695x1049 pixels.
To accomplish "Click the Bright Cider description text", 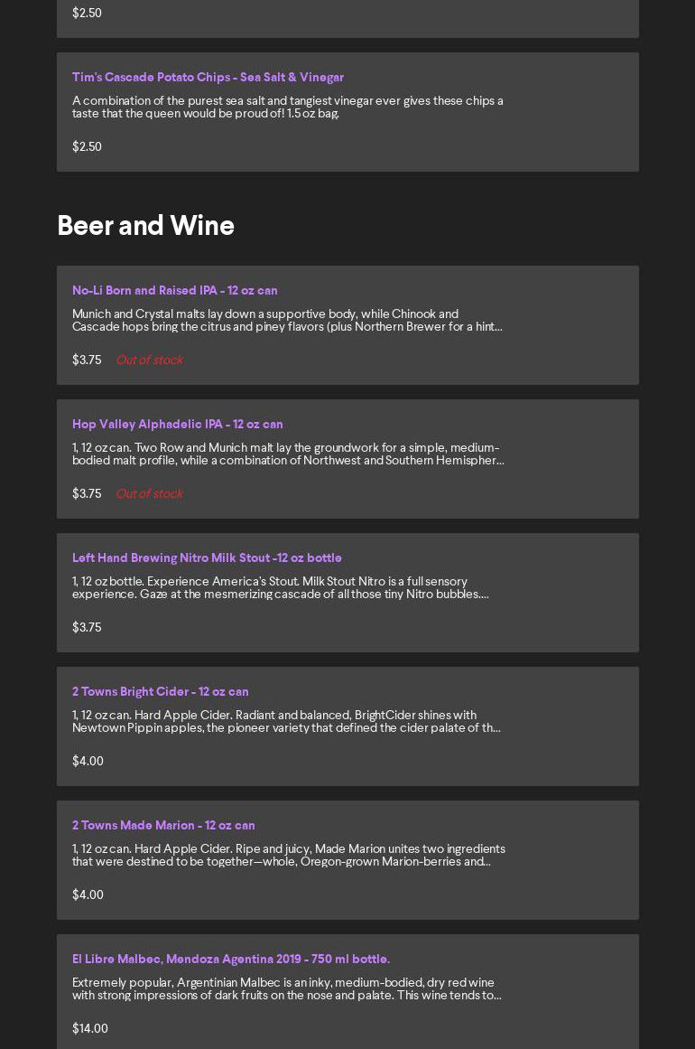I will tap(286, 722).
